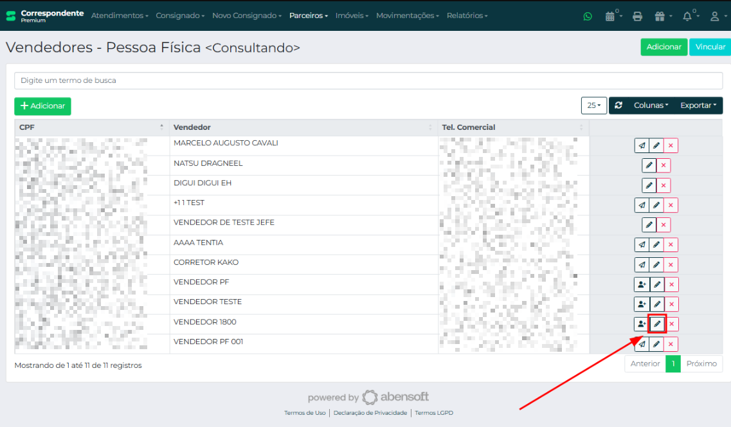Screen dimensions: 731x427
Task: Open the Parceiros menu
Action: click(308, 15)
